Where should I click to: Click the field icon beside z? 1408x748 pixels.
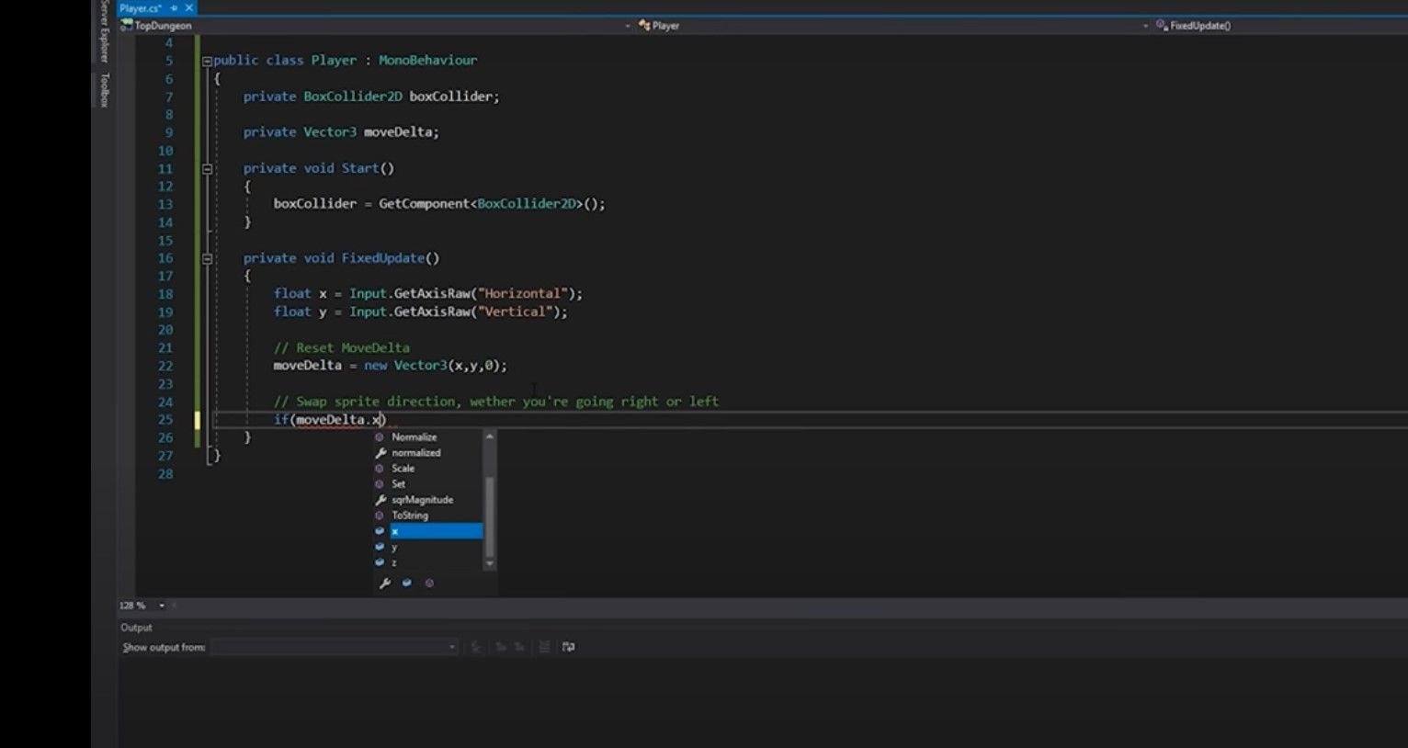[380, 562]
